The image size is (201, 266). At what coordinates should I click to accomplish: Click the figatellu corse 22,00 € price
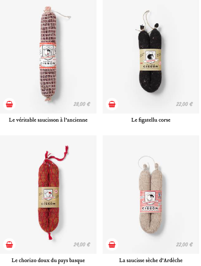coord(184,104)
